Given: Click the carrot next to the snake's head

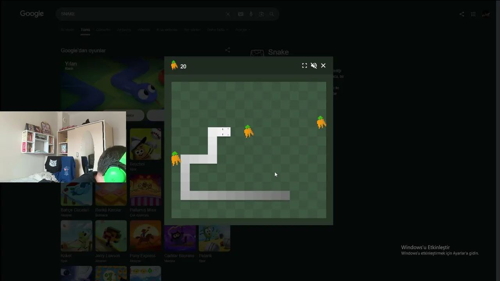Looking at the screenshot, I should click(x=248, y=132).
